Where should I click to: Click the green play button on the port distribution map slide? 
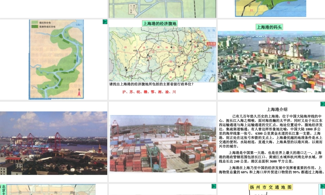[105, 22]
